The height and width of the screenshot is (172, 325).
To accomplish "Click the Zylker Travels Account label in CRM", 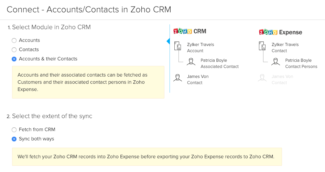I will click(x=201, y=48).
